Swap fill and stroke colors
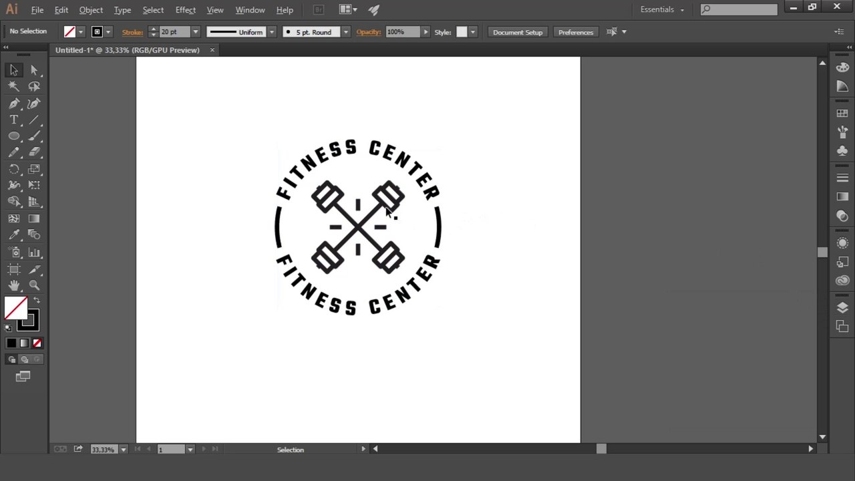Image resolution: width=855 pixels, height=481 pixels. pyautogui.click(x=37, y=301)
